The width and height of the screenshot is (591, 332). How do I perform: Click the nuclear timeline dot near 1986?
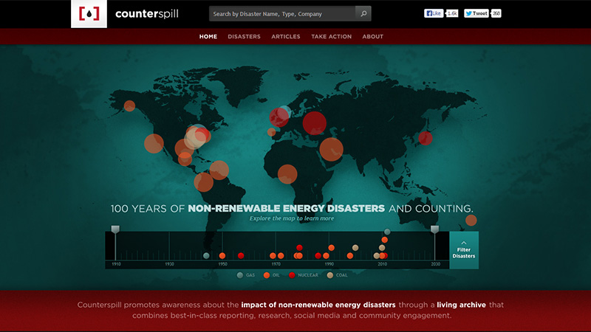pos(318,256)
